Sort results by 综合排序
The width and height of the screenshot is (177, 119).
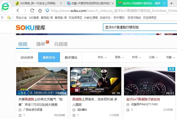pyautogui.click(x=27, y=57)
